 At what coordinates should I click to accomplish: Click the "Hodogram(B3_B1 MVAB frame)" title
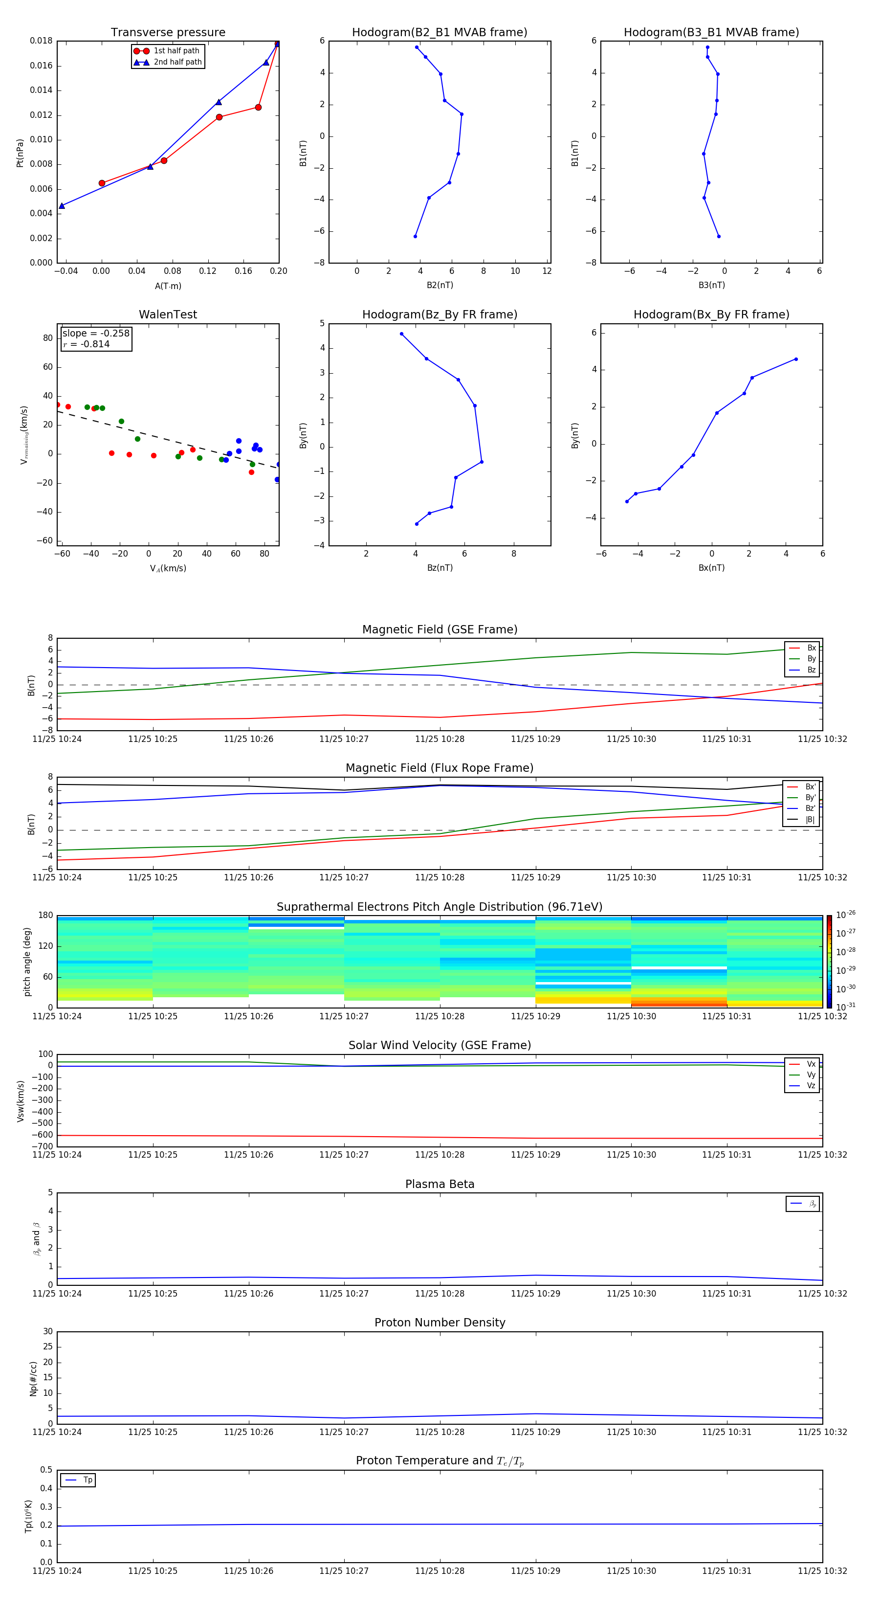click(711, 33)
